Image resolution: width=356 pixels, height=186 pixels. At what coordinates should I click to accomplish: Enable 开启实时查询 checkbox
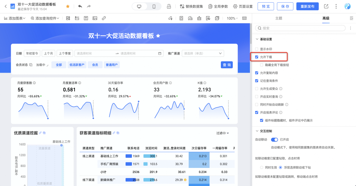click(256, 97)
